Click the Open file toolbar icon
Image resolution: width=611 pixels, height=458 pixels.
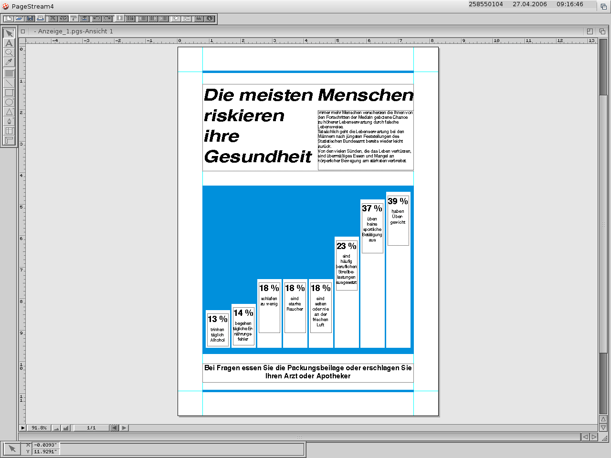pyautogui.click(x=19, y=19)
